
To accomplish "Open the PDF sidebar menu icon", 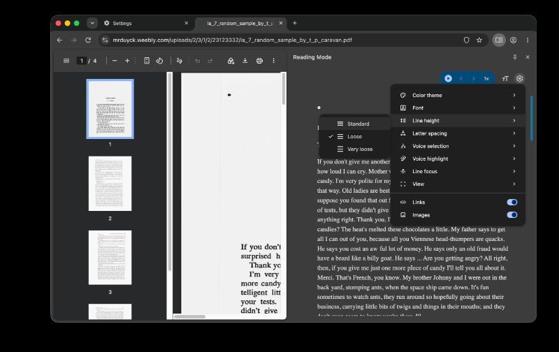I will pyautogui.click(x=66, y=61).
